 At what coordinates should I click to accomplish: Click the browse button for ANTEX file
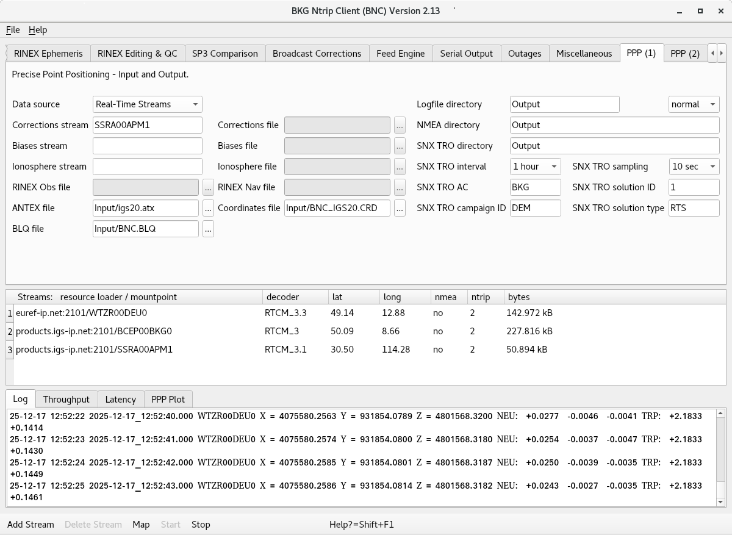[x=208, y=208]
